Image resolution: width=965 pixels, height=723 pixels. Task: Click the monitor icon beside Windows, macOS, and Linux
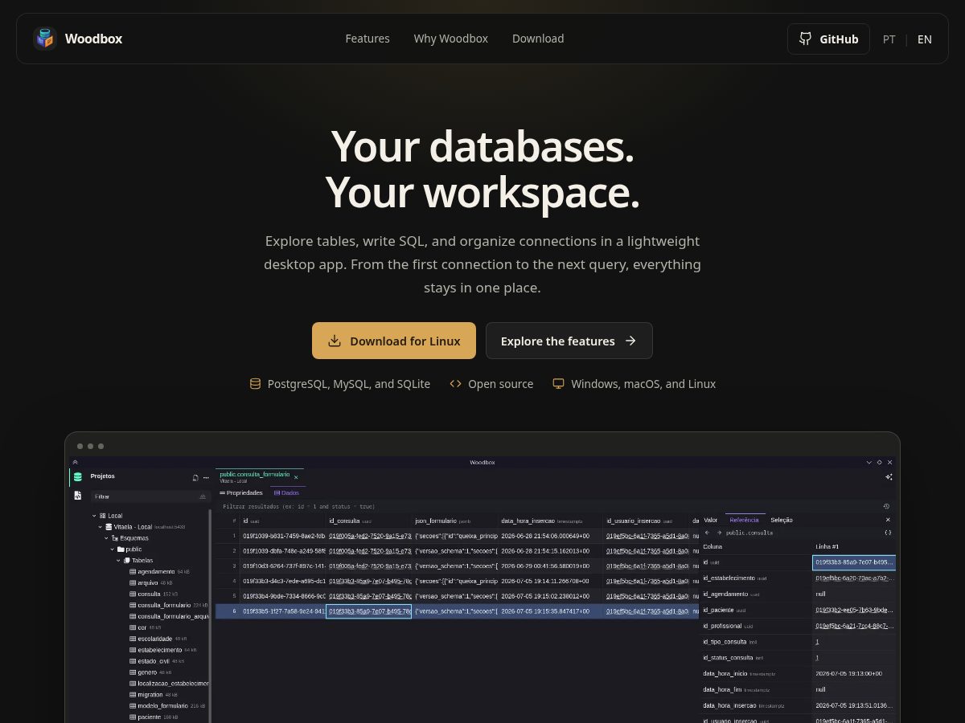(558, 384)
